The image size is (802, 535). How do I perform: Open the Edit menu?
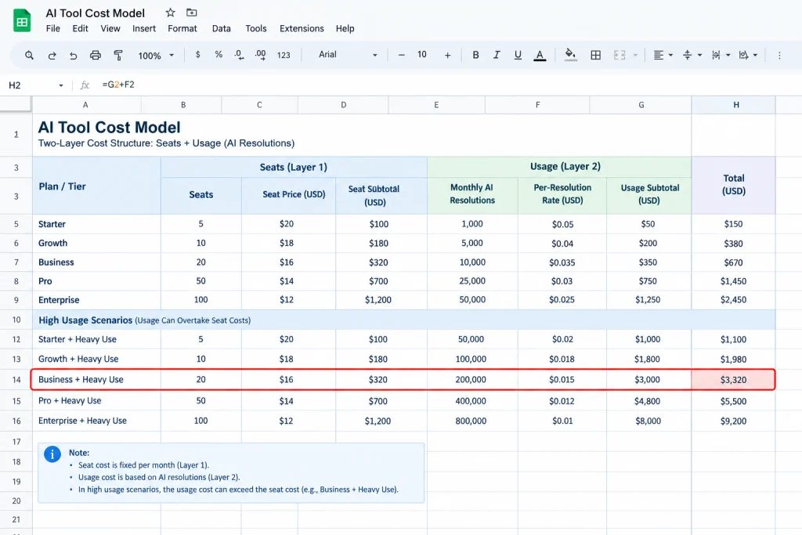[x=81, y=29]
